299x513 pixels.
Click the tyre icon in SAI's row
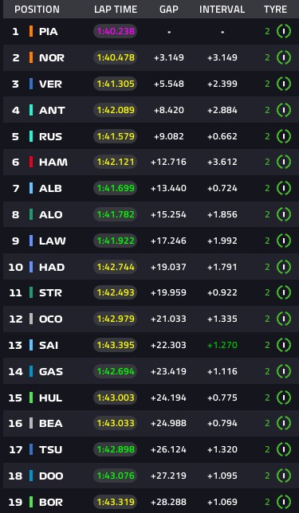284,345
